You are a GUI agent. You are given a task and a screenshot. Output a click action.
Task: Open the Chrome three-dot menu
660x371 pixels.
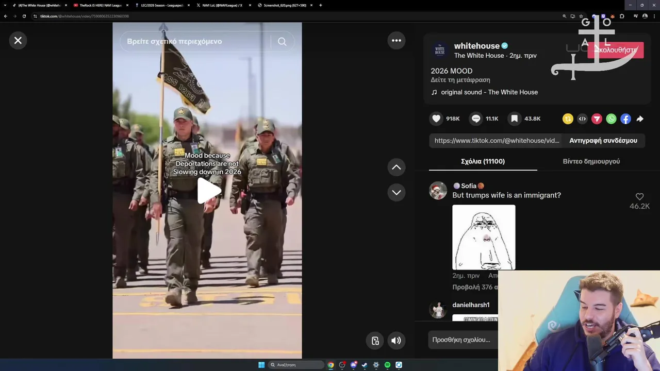tap(654, 16)
